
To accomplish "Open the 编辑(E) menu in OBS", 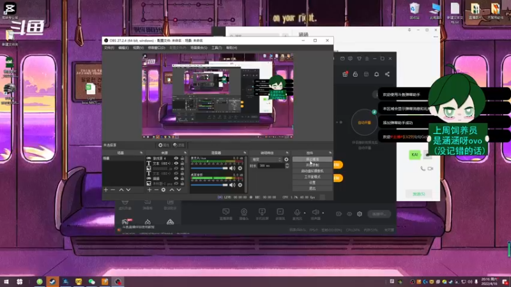I will point(123,48).
